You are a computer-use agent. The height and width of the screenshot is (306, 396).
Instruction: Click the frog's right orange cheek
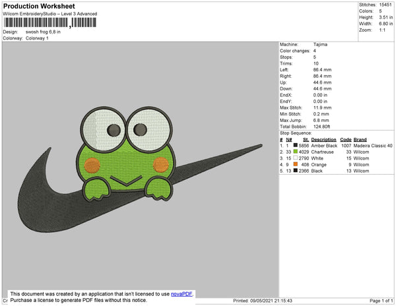[161, 164]
